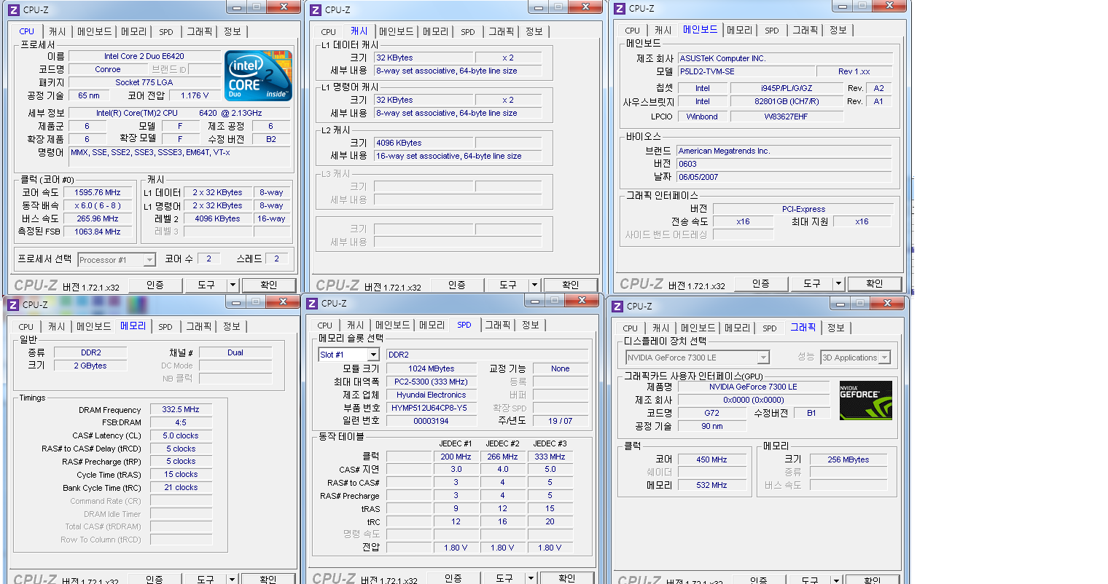Click the code name value Conroe
Image resolution: width=1108 pixels, height=584 pixels.
(108, 69)
